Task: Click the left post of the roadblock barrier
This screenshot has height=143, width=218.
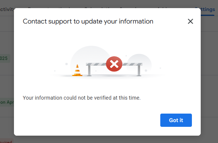Action: tap(89, 71)
